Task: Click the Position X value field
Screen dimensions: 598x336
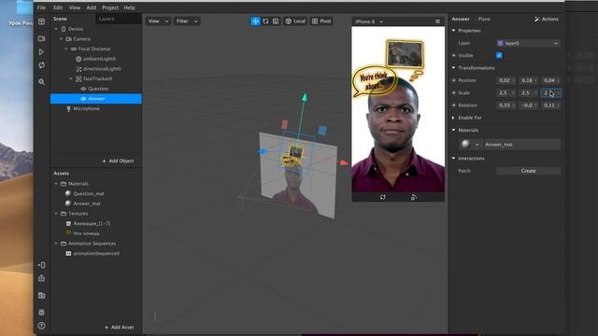Action: coord(506,80)
